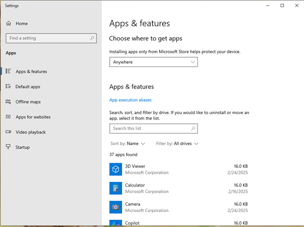
Task: Maximize the Settings window
Action: (282, 6)
